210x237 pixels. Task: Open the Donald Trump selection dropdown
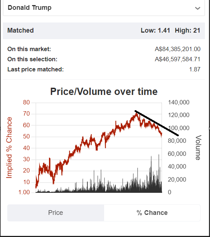point(104,8)
